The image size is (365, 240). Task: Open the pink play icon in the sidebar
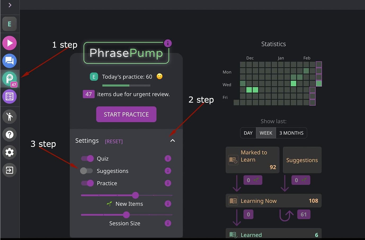tap(10, 43)
